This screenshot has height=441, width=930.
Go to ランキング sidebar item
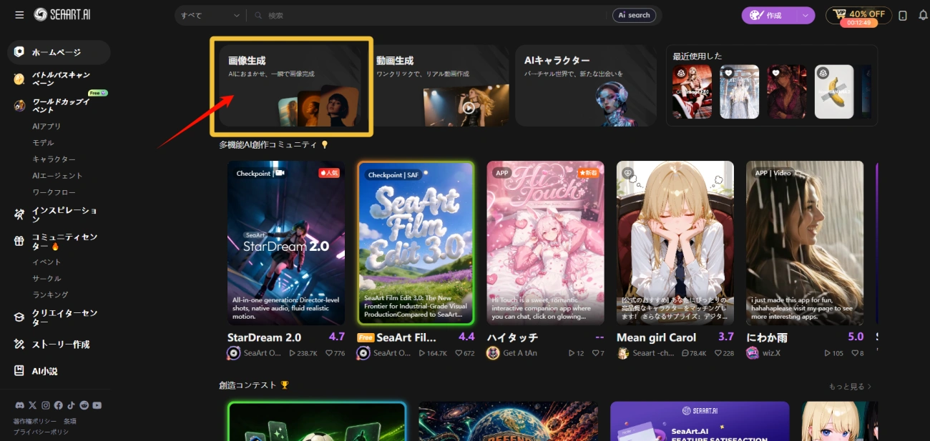50,295
